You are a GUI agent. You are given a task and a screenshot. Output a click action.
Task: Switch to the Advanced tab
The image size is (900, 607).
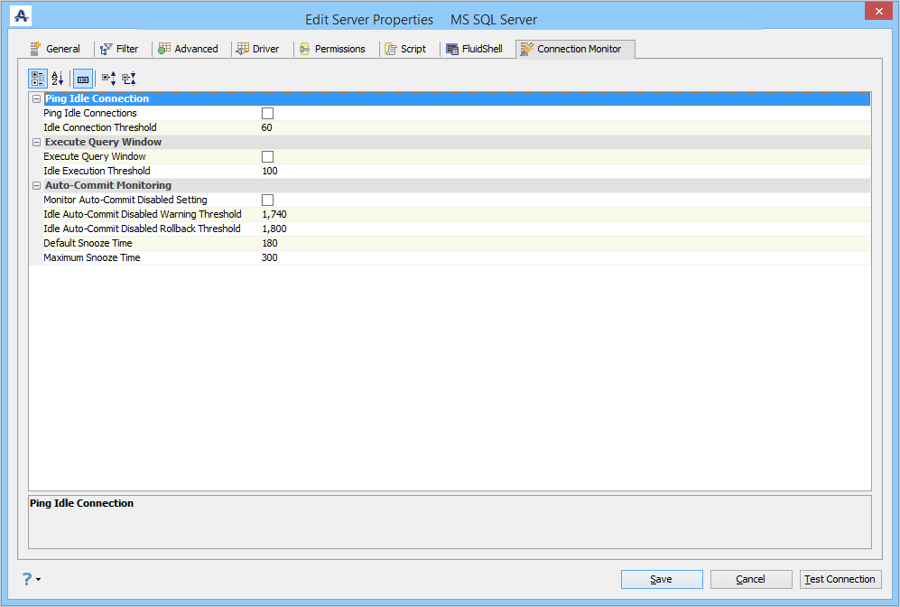tap(189, 49)
